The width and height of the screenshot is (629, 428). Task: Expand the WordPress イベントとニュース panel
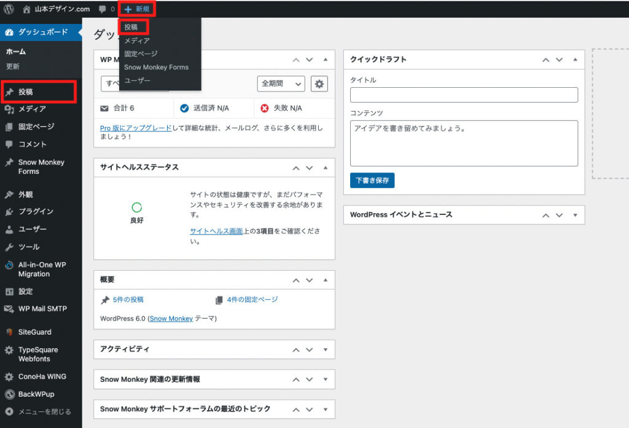point(575,215)
